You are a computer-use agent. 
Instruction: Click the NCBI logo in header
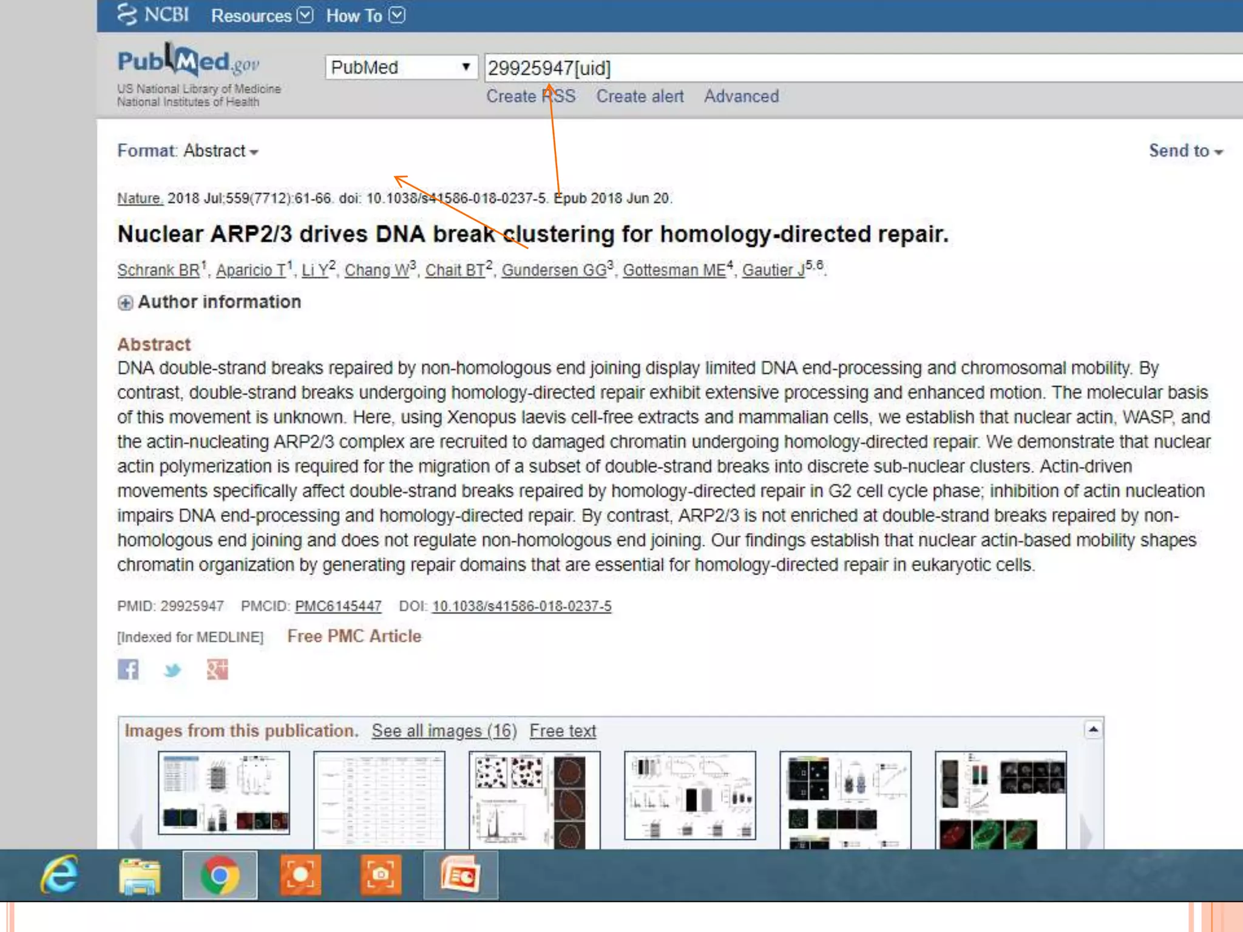click(x=154, y=15)
